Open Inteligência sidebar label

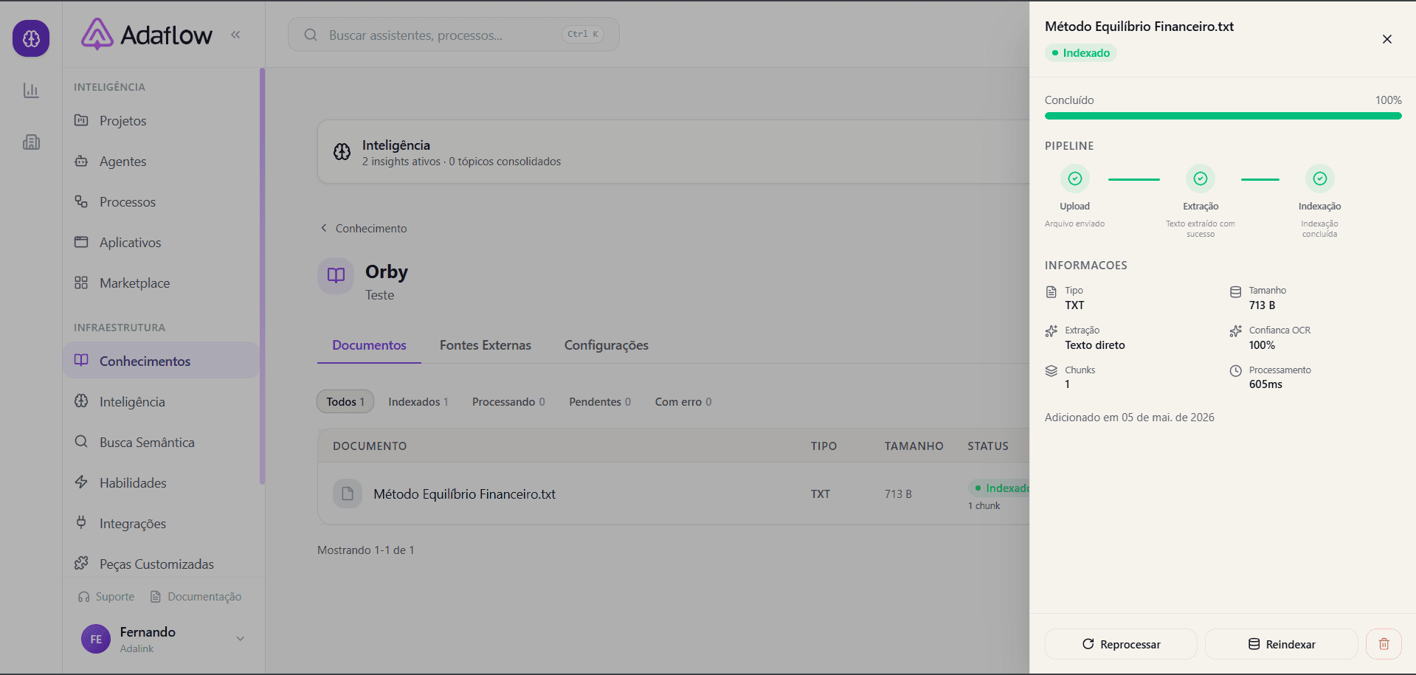tap(132, 401)
